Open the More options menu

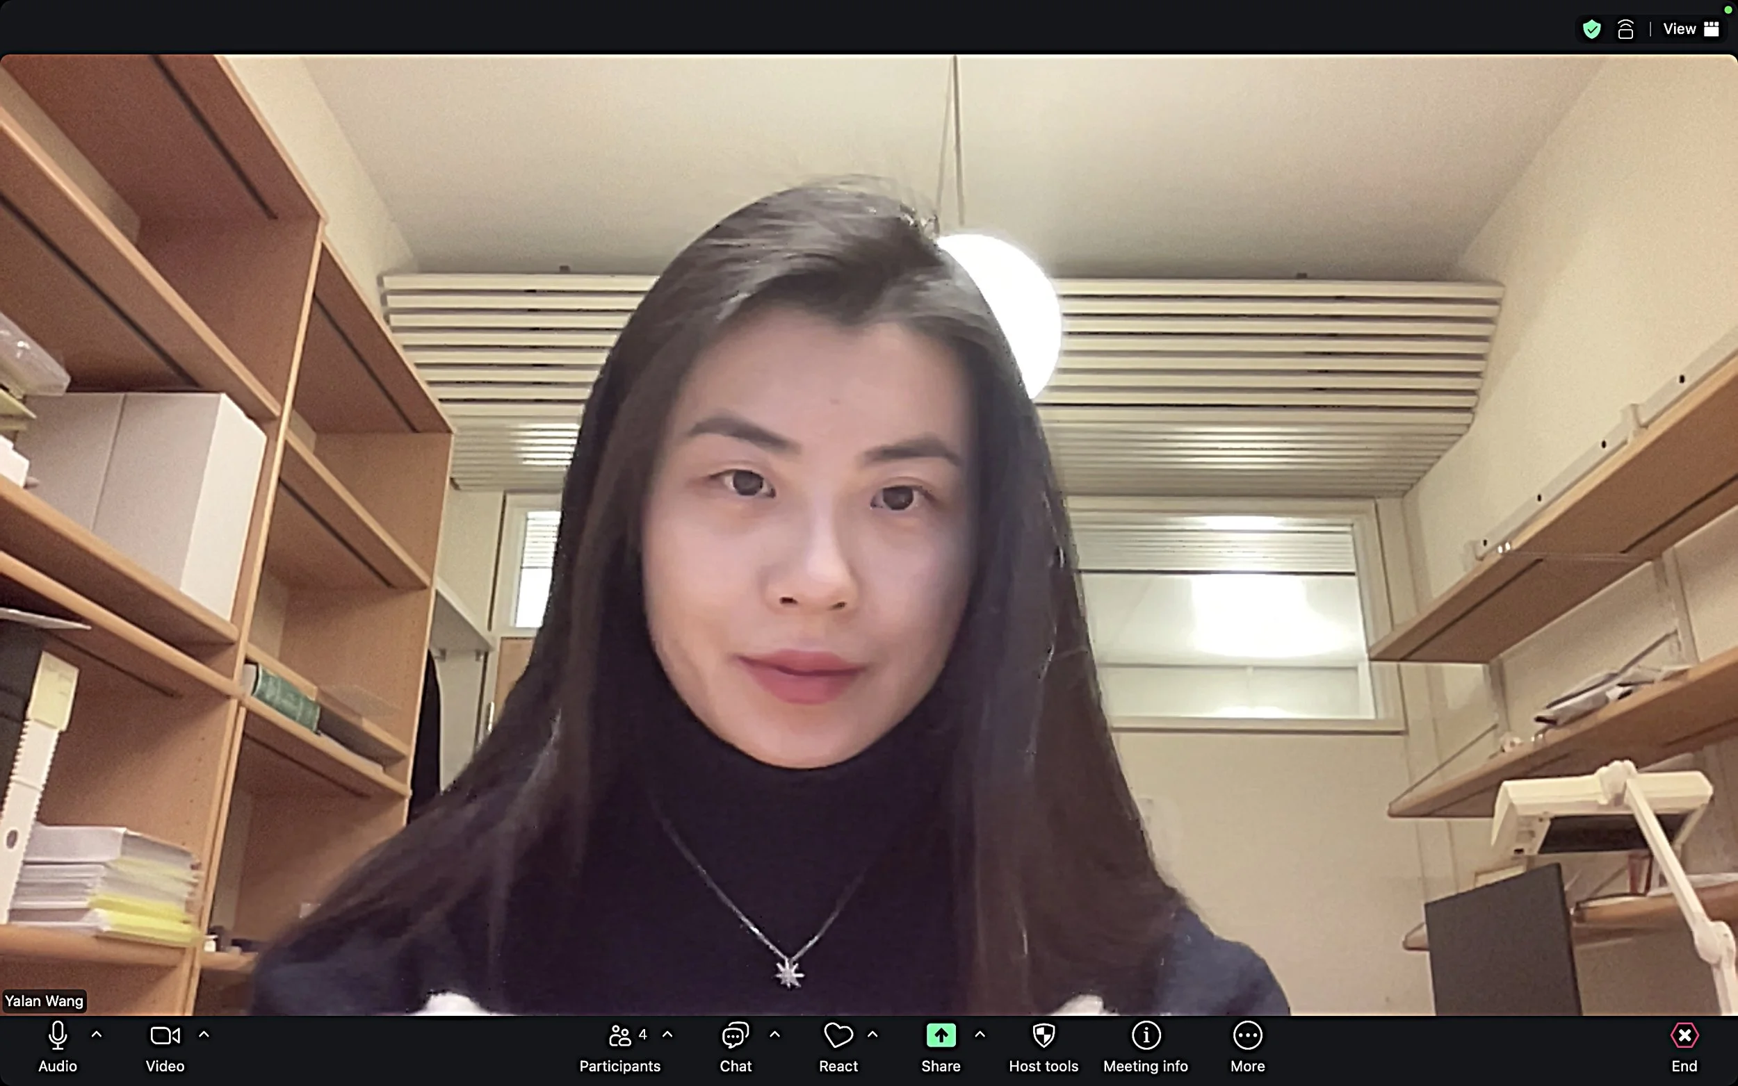point(1247,1037)
